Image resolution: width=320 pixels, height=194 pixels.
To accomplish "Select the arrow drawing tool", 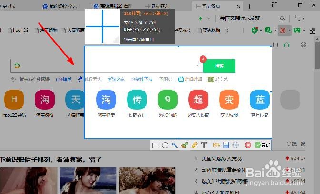I will click(175, 145).
